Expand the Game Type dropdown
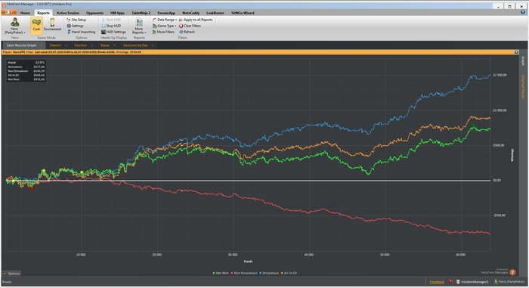 click(164, 26)
